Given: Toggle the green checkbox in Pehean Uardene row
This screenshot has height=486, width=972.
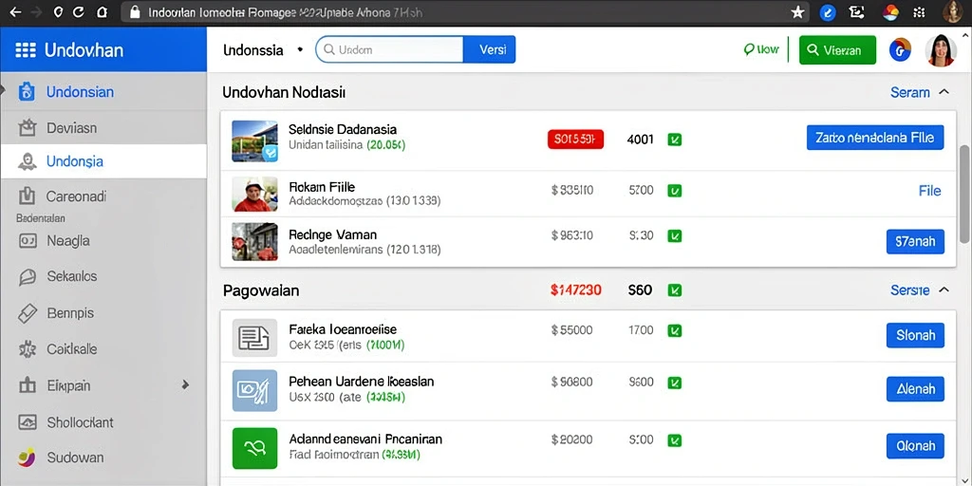Looking at the screenshot, I should pyautogui.click(x=675, y=383).
